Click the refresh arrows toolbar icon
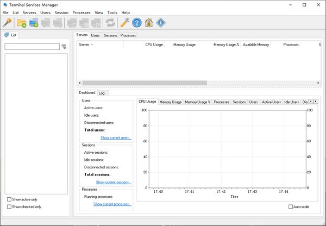The height and width of the screenshot is (226, 326). tap(110, 23)
